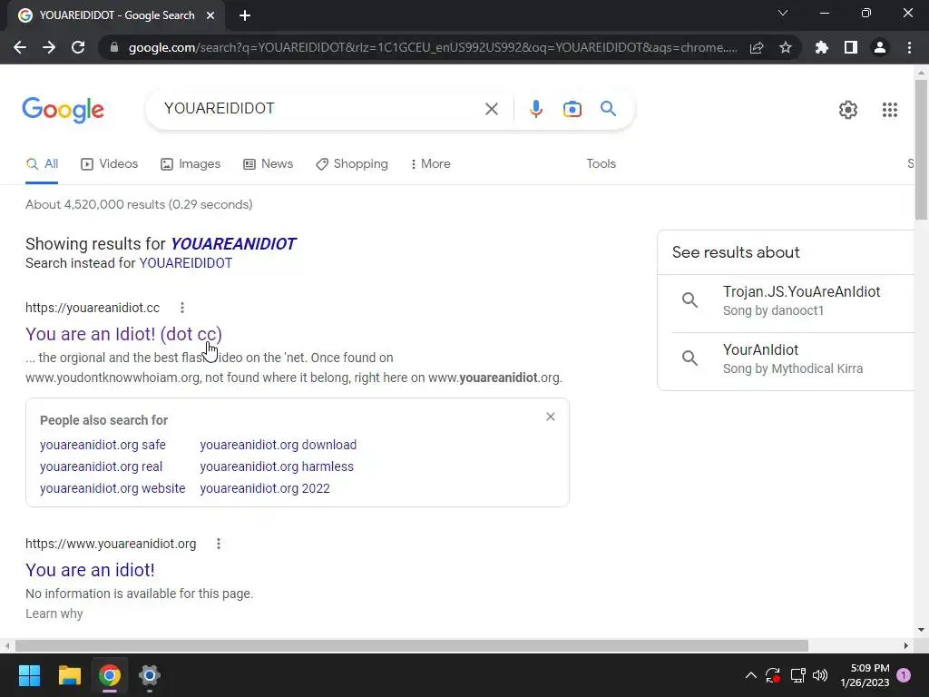This screenshot has width=929, height=697.
Task: Search youareanidiot.org download
Action: (x=278, y=445)
